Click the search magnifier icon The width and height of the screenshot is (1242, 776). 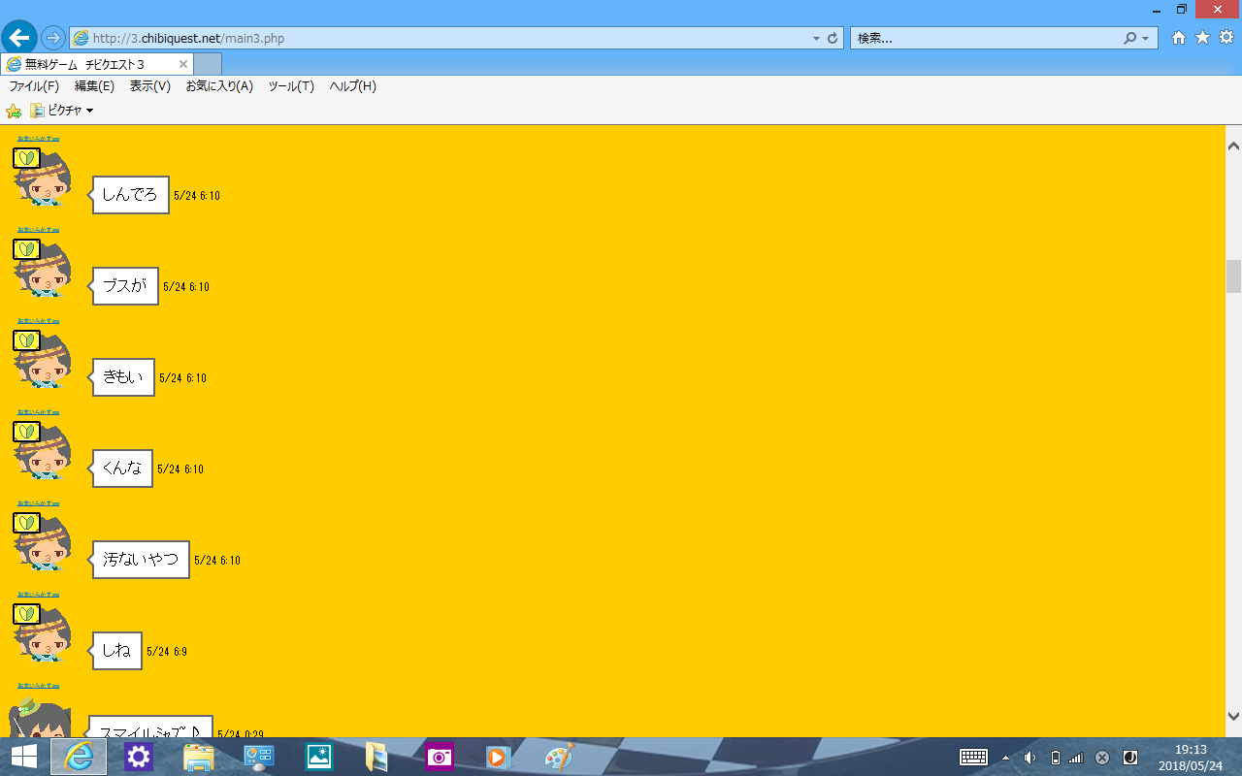(x=1129, y=39)
